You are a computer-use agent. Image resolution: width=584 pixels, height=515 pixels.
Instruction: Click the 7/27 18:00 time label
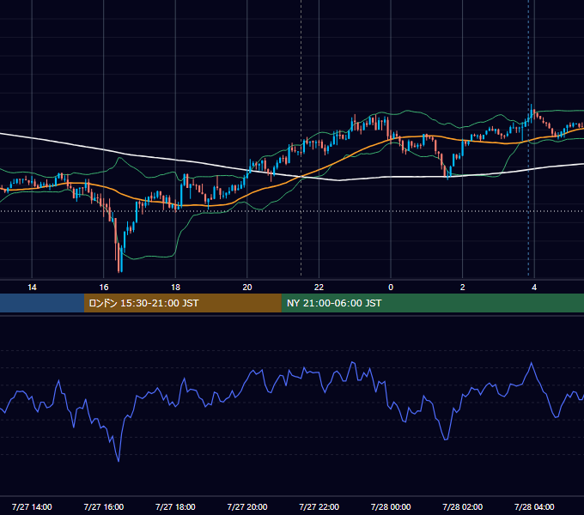tap(175, 506)
